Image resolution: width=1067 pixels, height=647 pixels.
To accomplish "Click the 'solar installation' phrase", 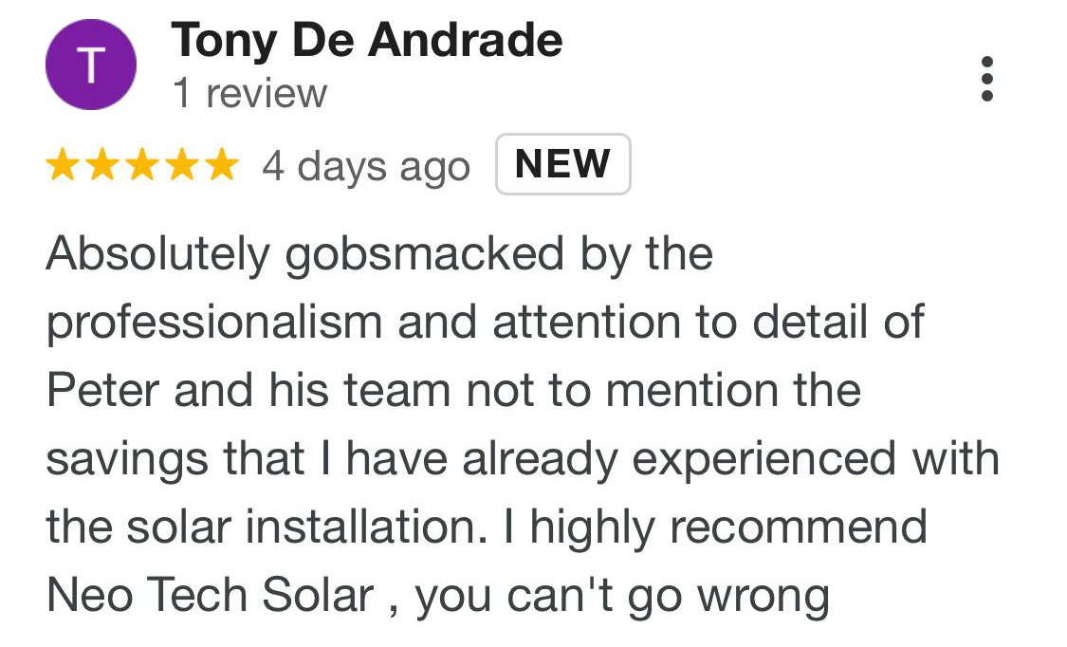I will point(307,527).
